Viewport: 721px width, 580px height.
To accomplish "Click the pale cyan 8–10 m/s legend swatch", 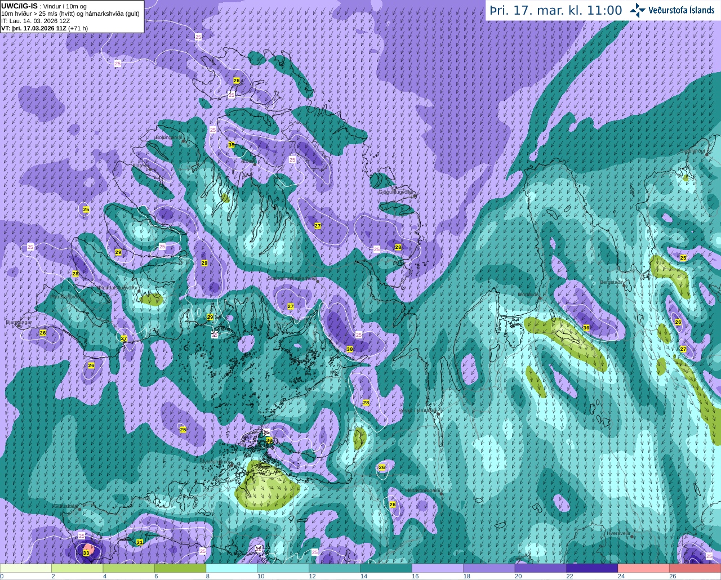I will tap(232, 568).
